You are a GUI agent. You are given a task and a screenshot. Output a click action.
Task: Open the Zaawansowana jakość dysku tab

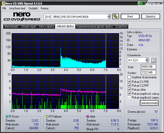pyautogui.click(x=94, y=27)
